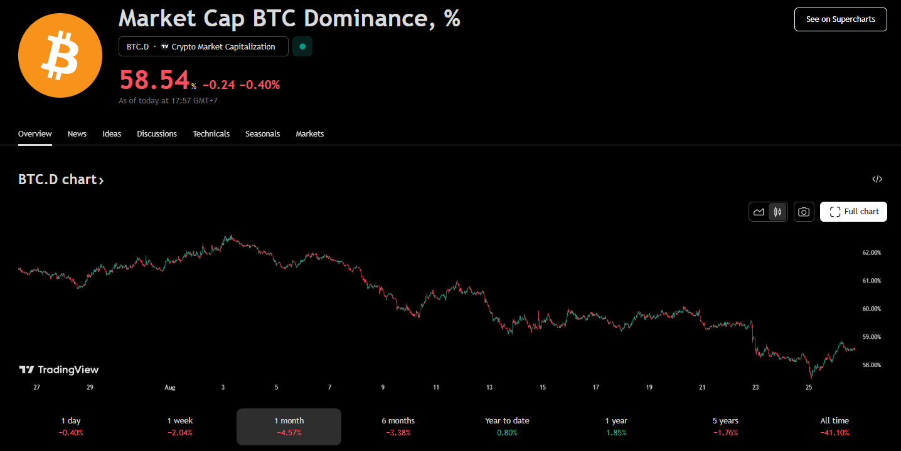Viewport: 901px width, 451px height.
Task: Select the 5 years range
Action: point(725,427)
